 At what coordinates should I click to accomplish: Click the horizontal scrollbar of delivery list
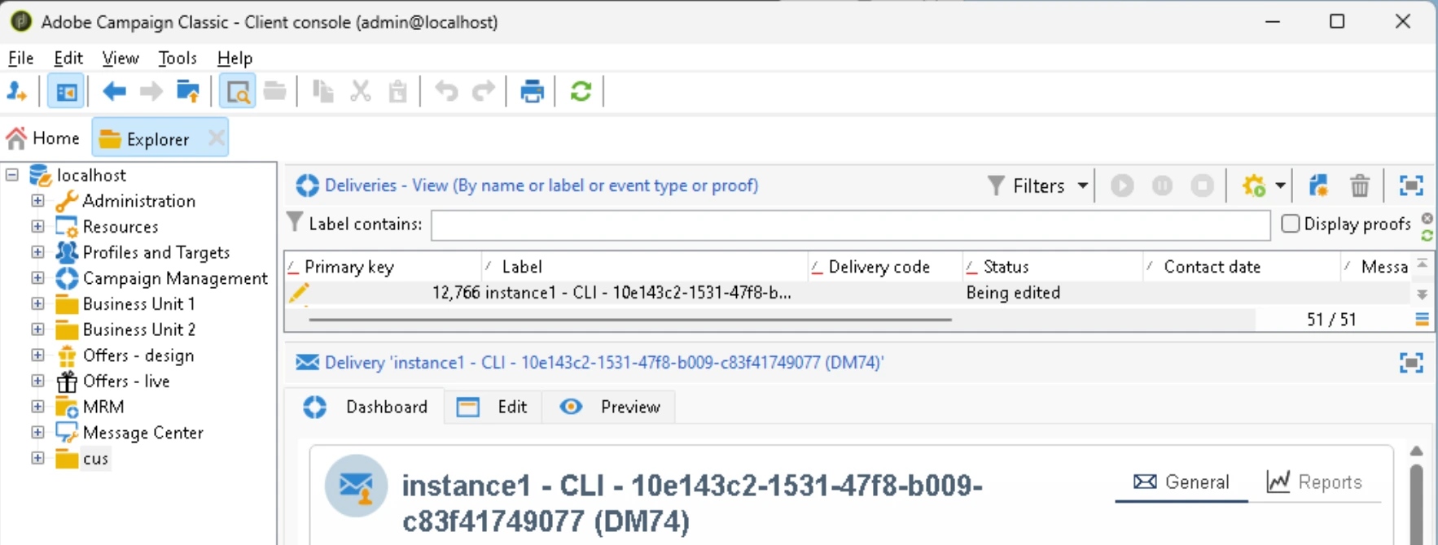[x=629, y=320]
